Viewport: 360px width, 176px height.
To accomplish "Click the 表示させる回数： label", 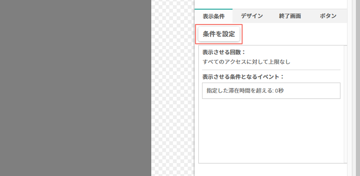I will (224, 53).
